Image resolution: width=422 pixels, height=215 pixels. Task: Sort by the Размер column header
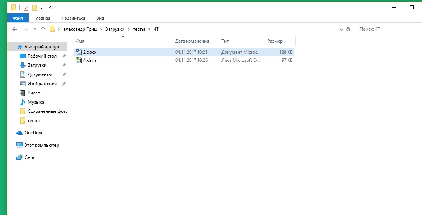coord(275,41)
